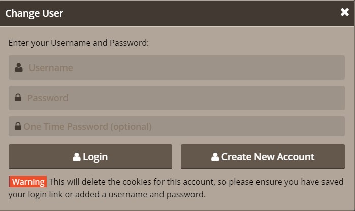Click the 'Username' placeholder text
This screenshot has height=211, width=355.
tap(51, 67)
